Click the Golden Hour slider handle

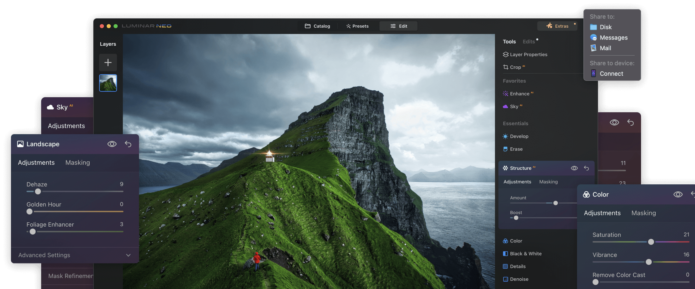coord(30,211)
